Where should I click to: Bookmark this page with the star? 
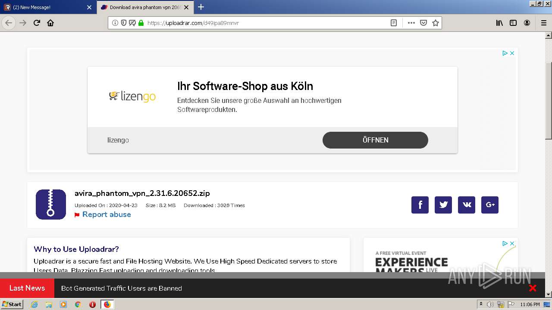coord(436,23)
